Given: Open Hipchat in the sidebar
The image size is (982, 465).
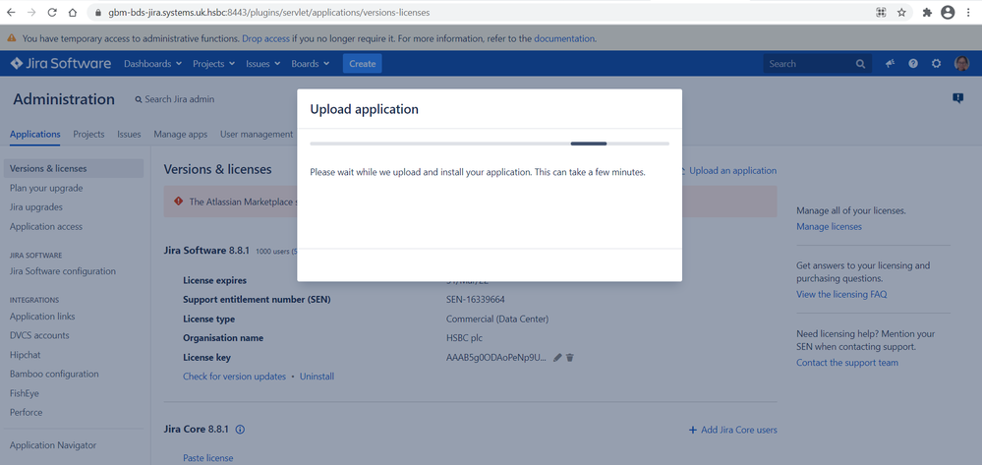Looking at the screenshot, I should tap(25, 355).
